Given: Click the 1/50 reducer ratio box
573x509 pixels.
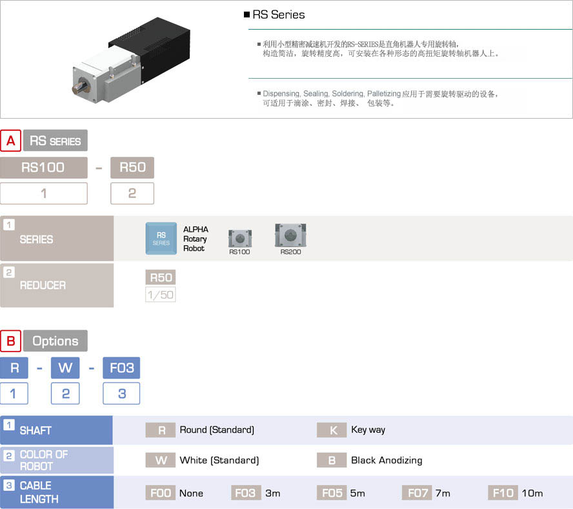Looking at the screenshot, I should pos(161,295).
